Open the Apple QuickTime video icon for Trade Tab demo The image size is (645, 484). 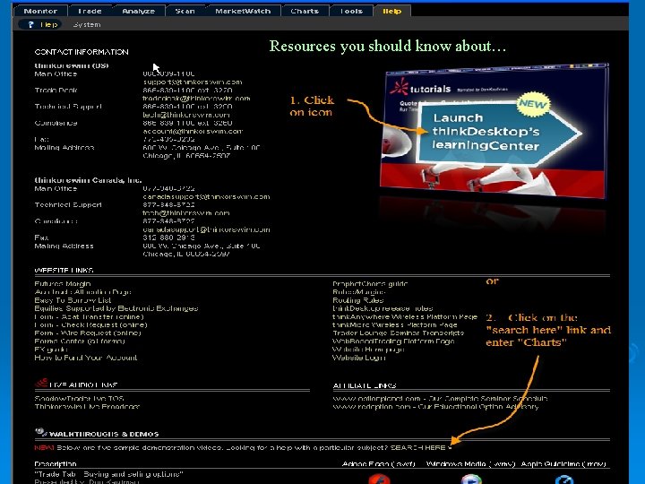click(x=564, y=480)
